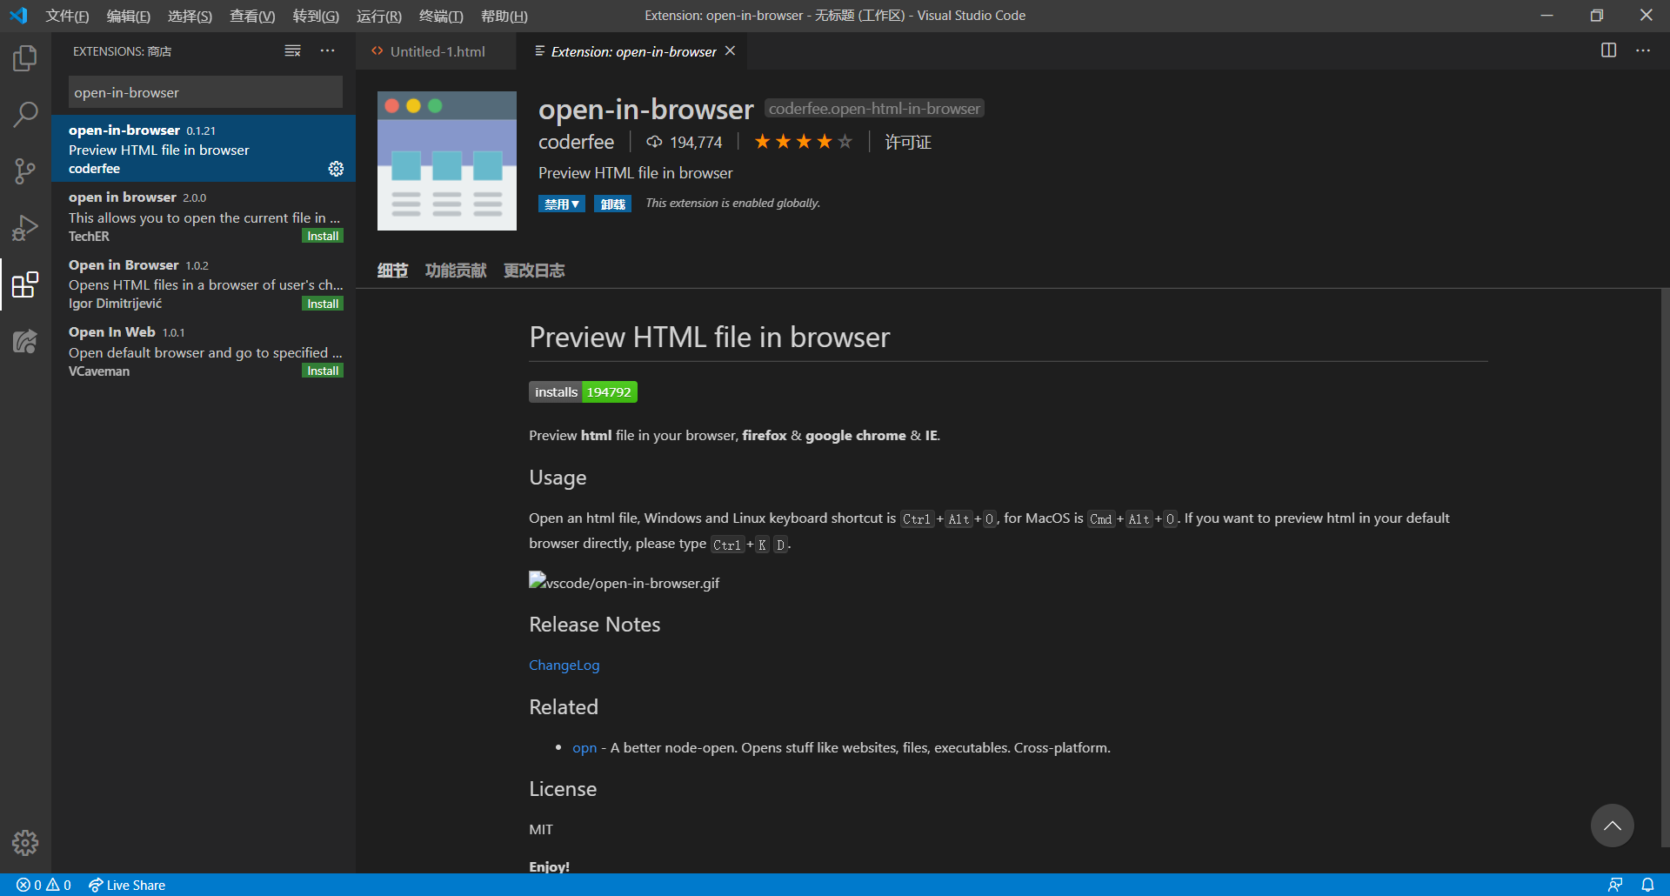This screenshot has height=896, width=1670.
Task: Open the 文件(F) menu
Action: tap(67, 16)
